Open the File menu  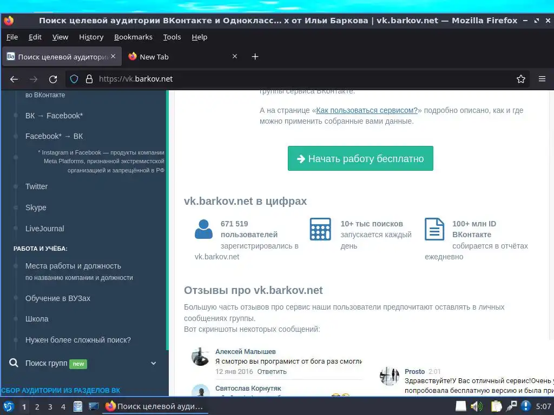[x=12, y=37]
